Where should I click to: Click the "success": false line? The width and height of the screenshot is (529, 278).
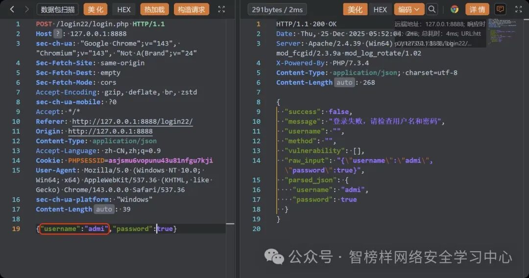pyautogui.click(x=318, y=112)
